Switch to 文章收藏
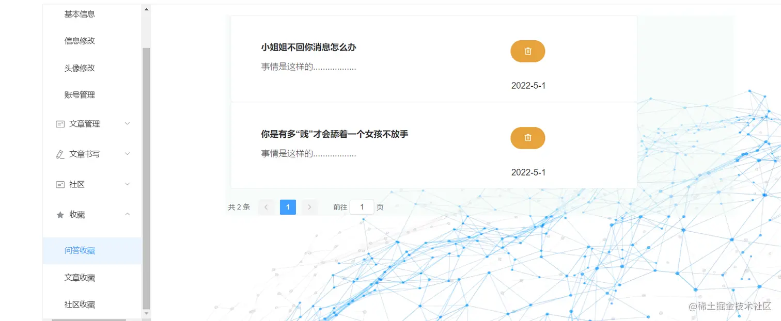Screen dimensions: 781x321 tap(79, 277)
